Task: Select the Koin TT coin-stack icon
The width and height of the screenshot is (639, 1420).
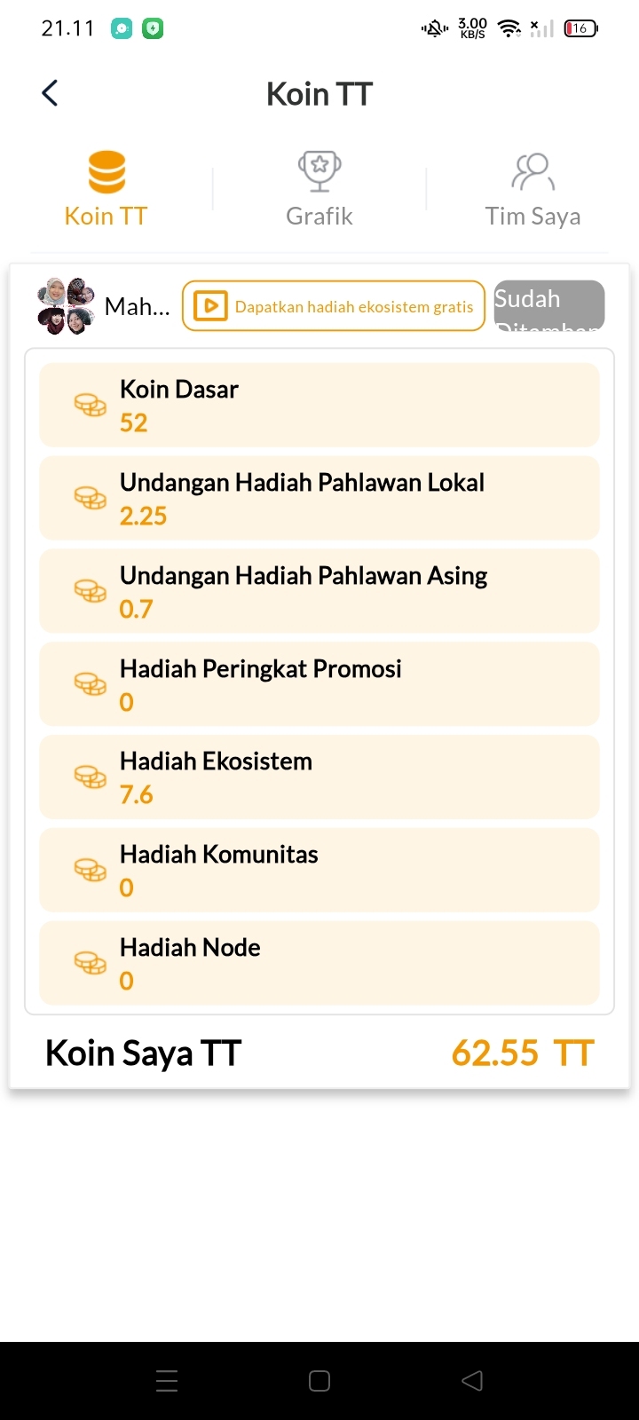Action: pyautogui.click(x=106, y=172)
